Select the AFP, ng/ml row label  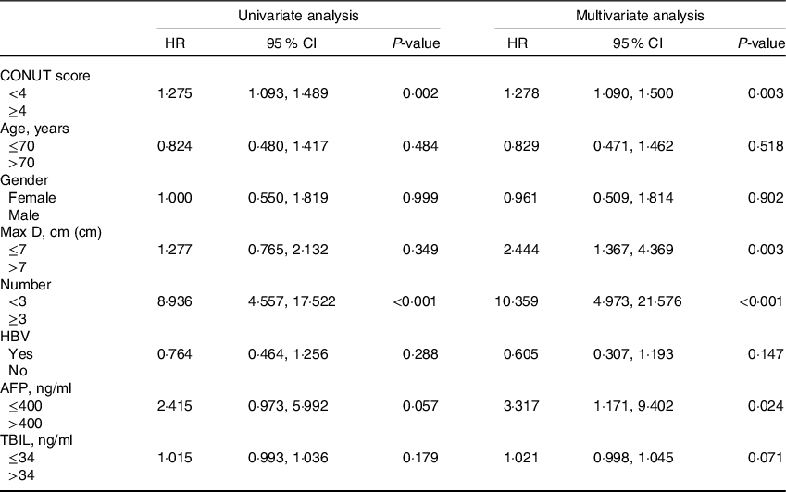(36, 387)
